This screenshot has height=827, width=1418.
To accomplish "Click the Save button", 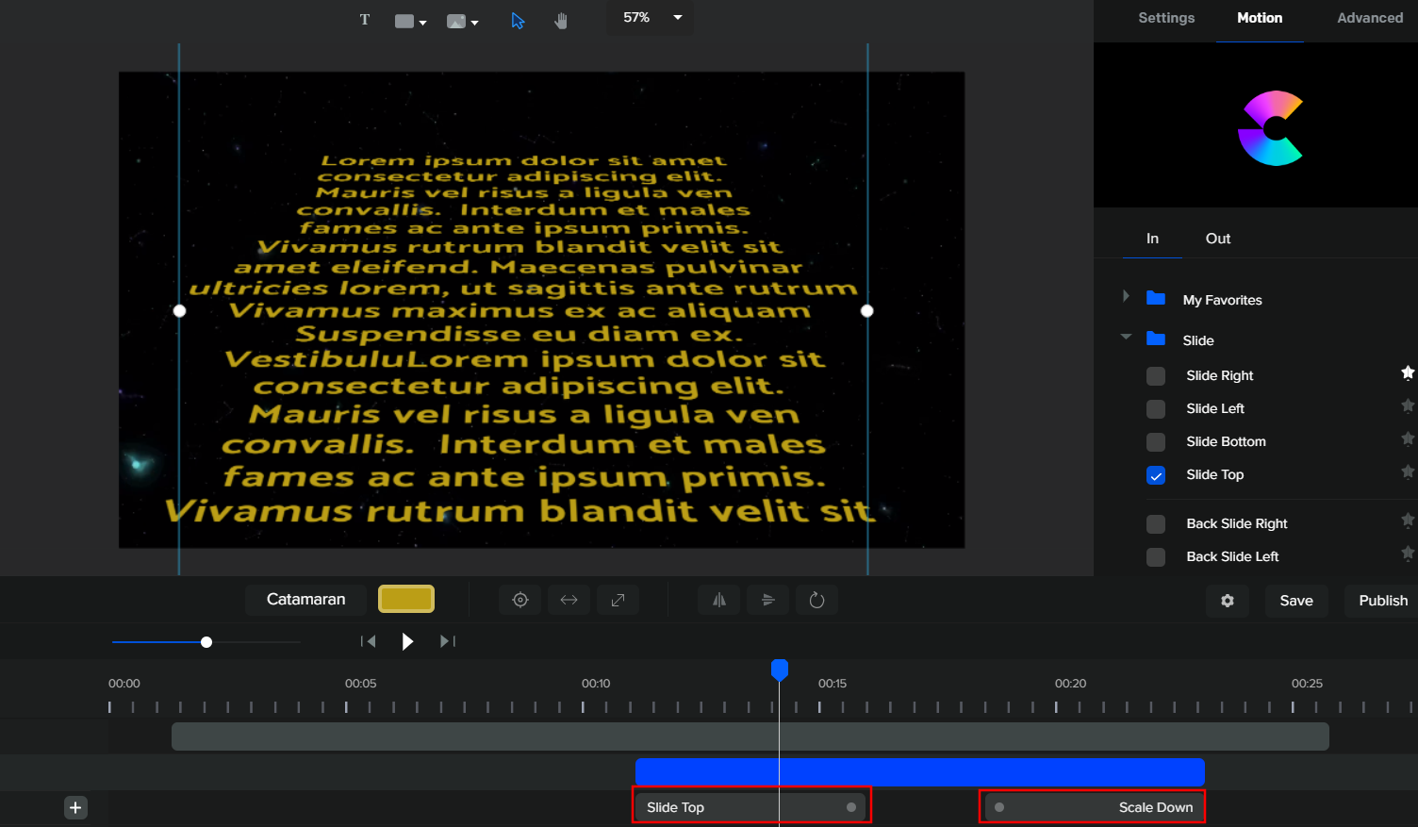I will (x=1296, y=601).
